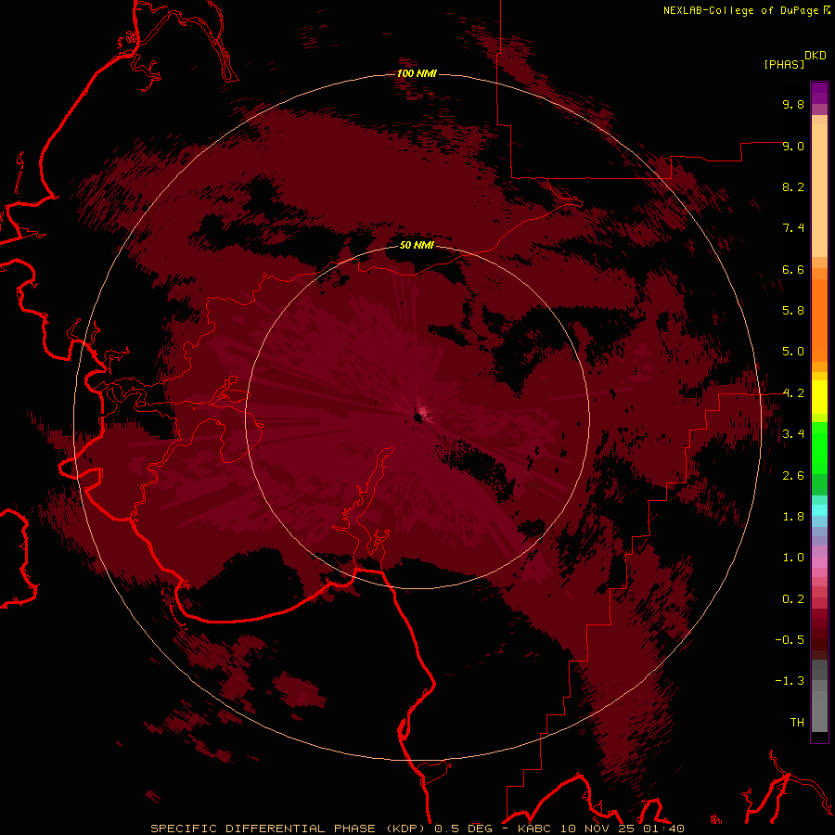
Task: Click the -1.3 value on the color scale
Action: (x=790, y=681)
